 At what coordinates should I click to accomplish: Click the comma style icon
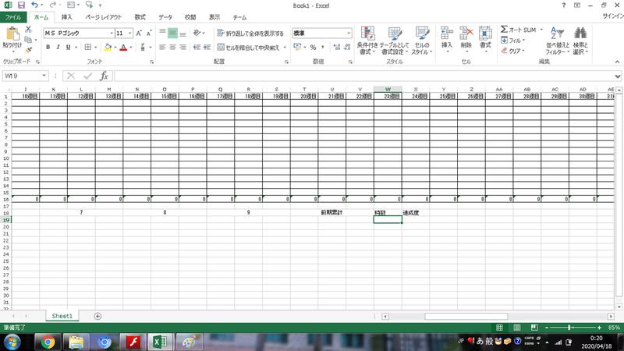[x=323, y=48]
